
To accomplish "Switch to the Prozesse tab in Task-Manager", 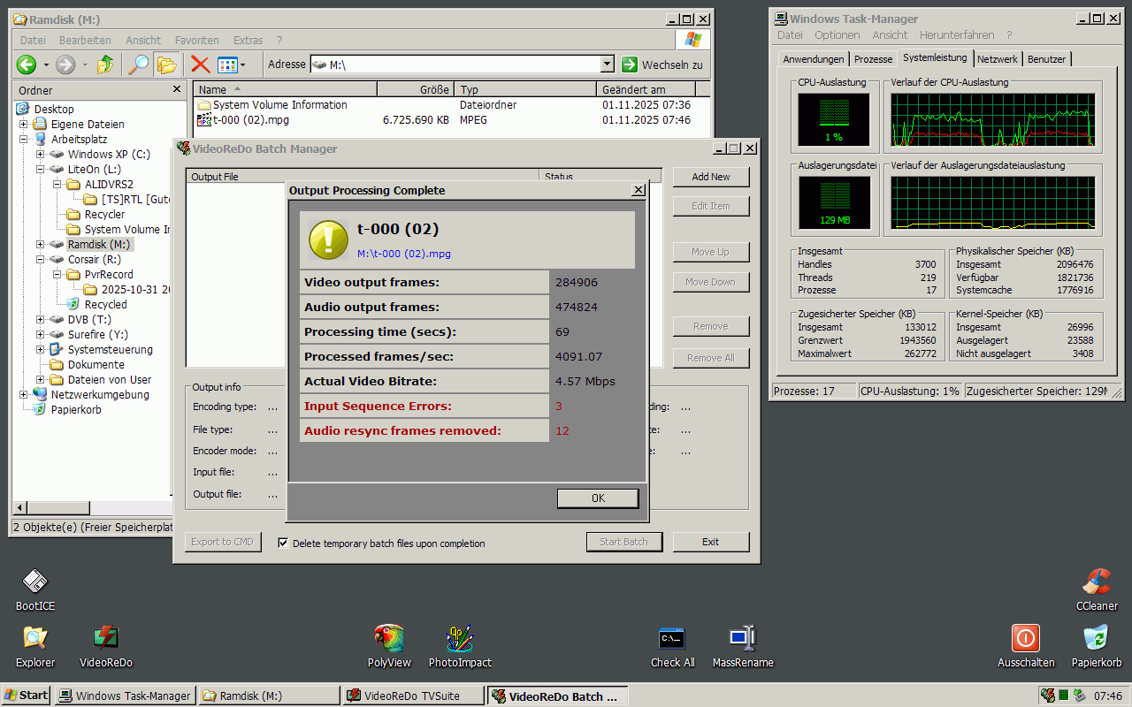I will pyautogui.click(x=873, y=59).
